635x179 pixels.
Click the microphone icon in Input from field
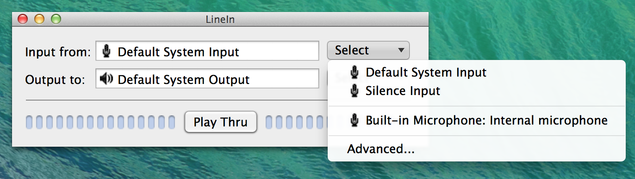pos(106,51)
